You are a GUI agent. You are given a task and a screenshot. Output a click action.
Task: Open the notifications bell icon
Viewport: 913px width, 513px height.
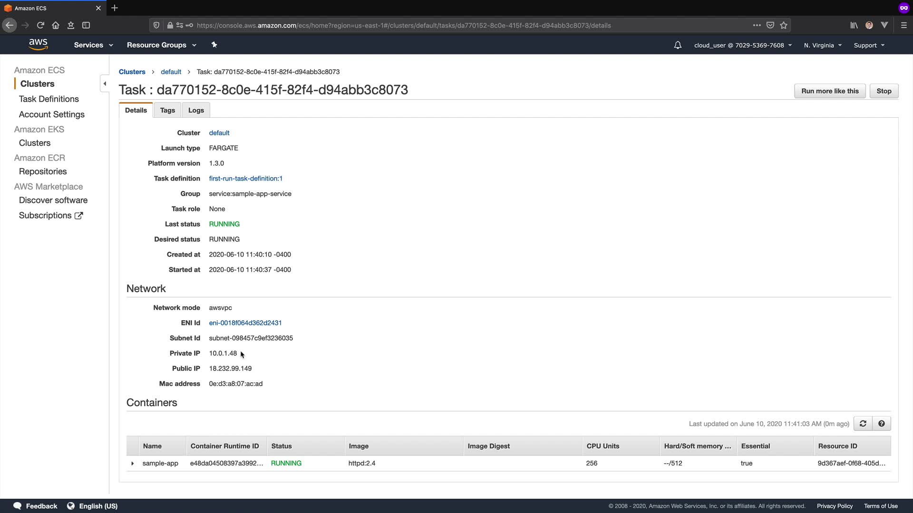tap(678, 45)
